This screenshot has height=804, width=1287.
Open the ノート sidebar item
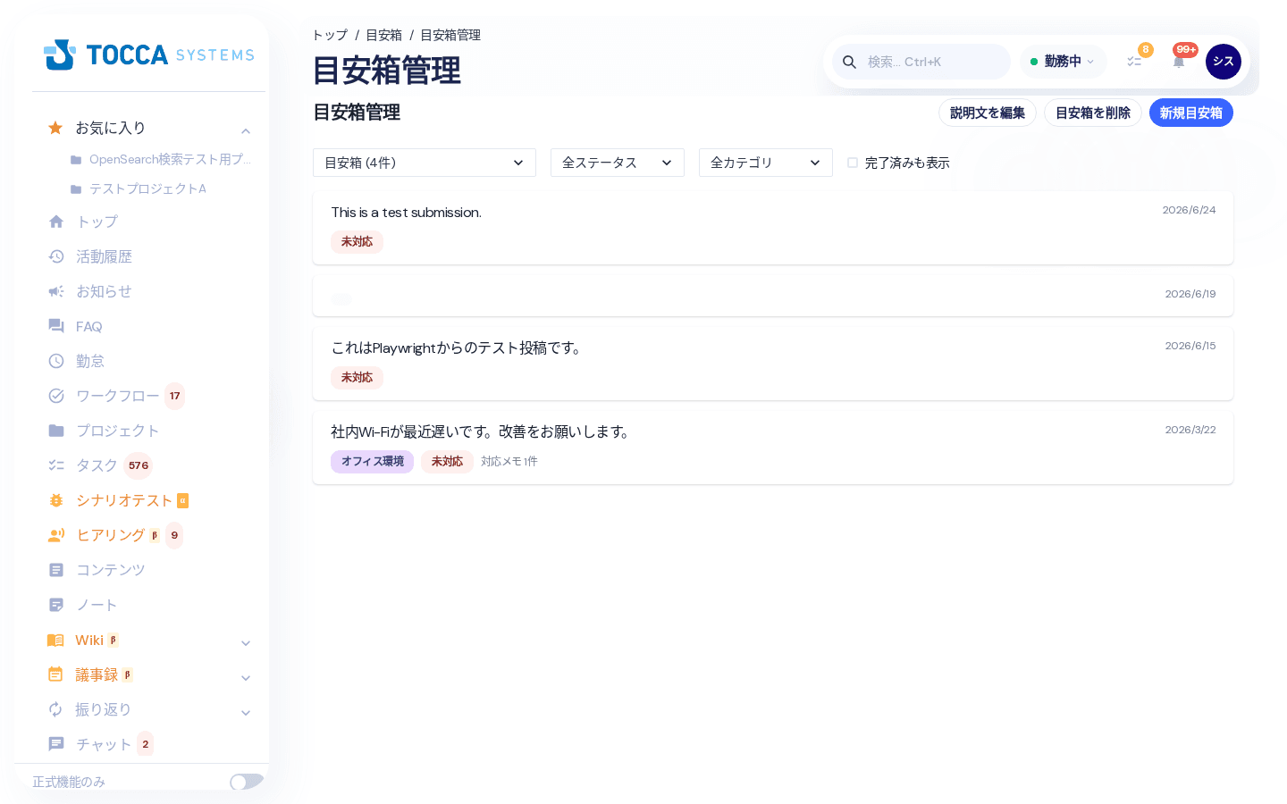click(x=97, y=605)
